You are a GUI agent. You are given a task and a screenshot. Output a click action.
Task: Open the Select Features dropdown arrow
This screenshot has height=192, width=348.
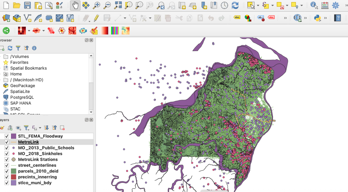click(258, 5)
